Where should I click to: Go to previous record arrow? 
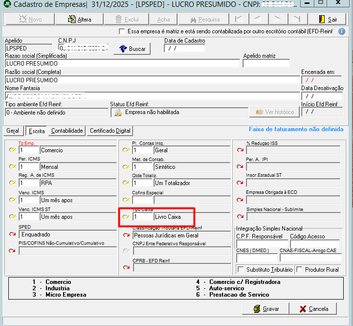(x=259, y=19)
